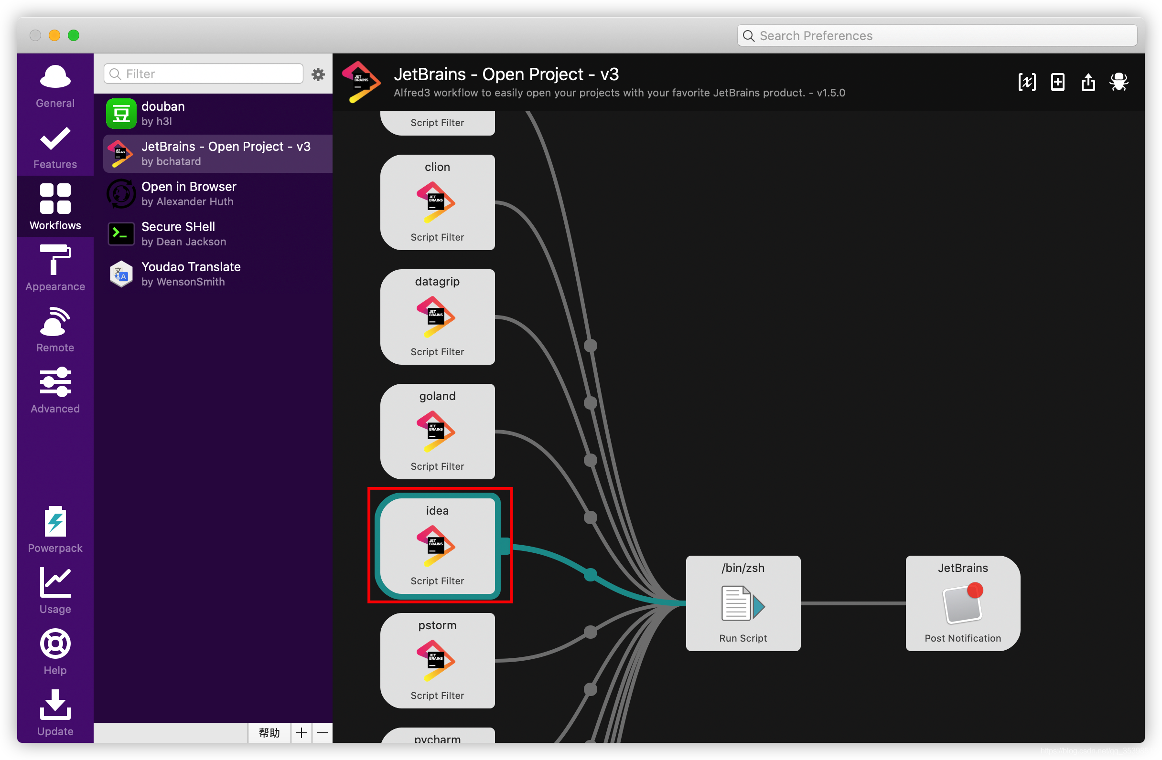Click the workflow title text
The width and height of the screenshot is (1162, 760).
(x=506, y=74)
